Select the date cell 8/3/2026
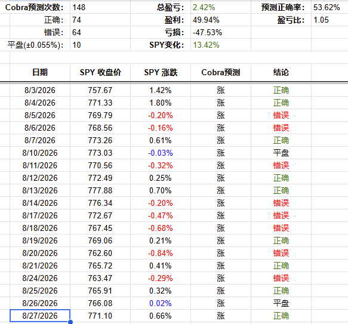This screenshot has width=348, height=324. [x=40, y=90]
